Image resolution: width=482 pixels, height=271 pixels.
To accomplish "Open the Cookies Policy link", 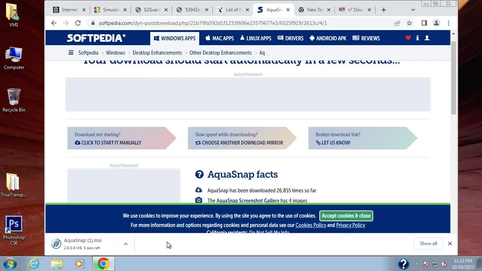I will [311, 225].
